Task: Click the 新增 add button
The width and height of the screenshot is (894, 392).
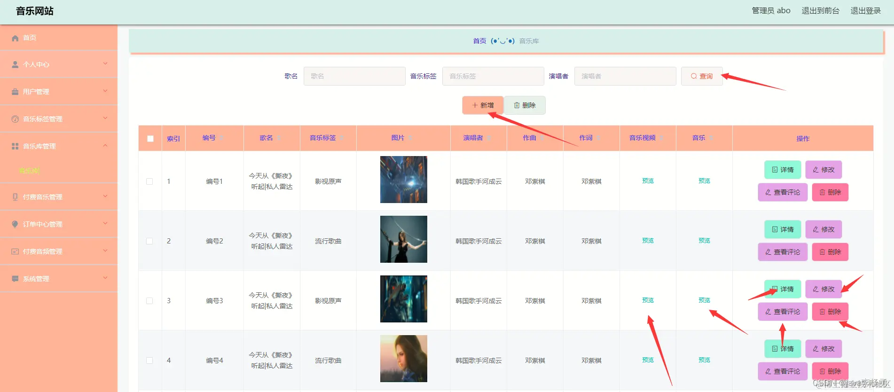Action: (x=483, y=105)
